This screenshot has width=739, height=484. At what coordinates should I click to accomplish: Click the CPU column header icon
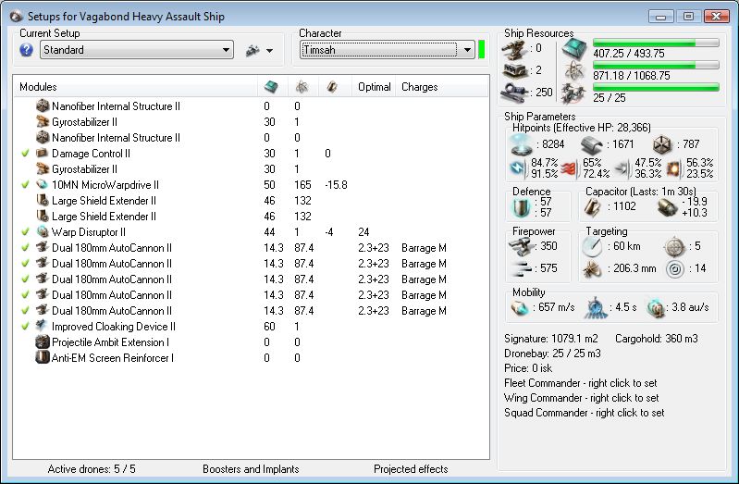(272, 87)
